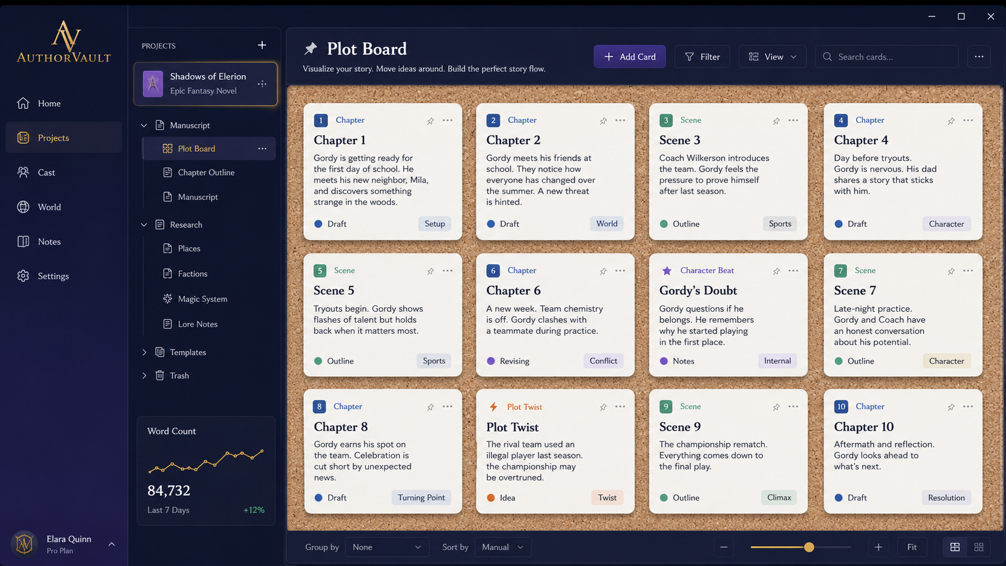Pin the Gordy's Doubt card

(x=776, y=271)
